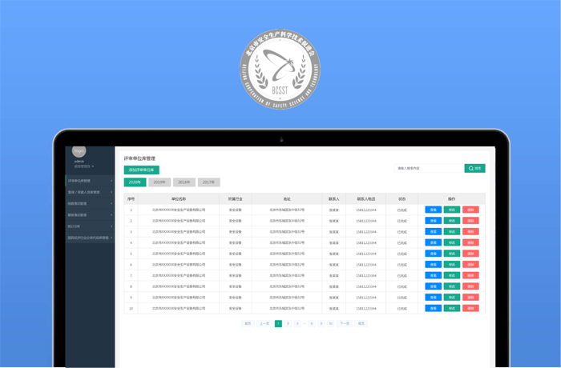This screenshot has width=561, height=368.
Task: Click the green 添加评审单位库 button
Action: point(142,170)
